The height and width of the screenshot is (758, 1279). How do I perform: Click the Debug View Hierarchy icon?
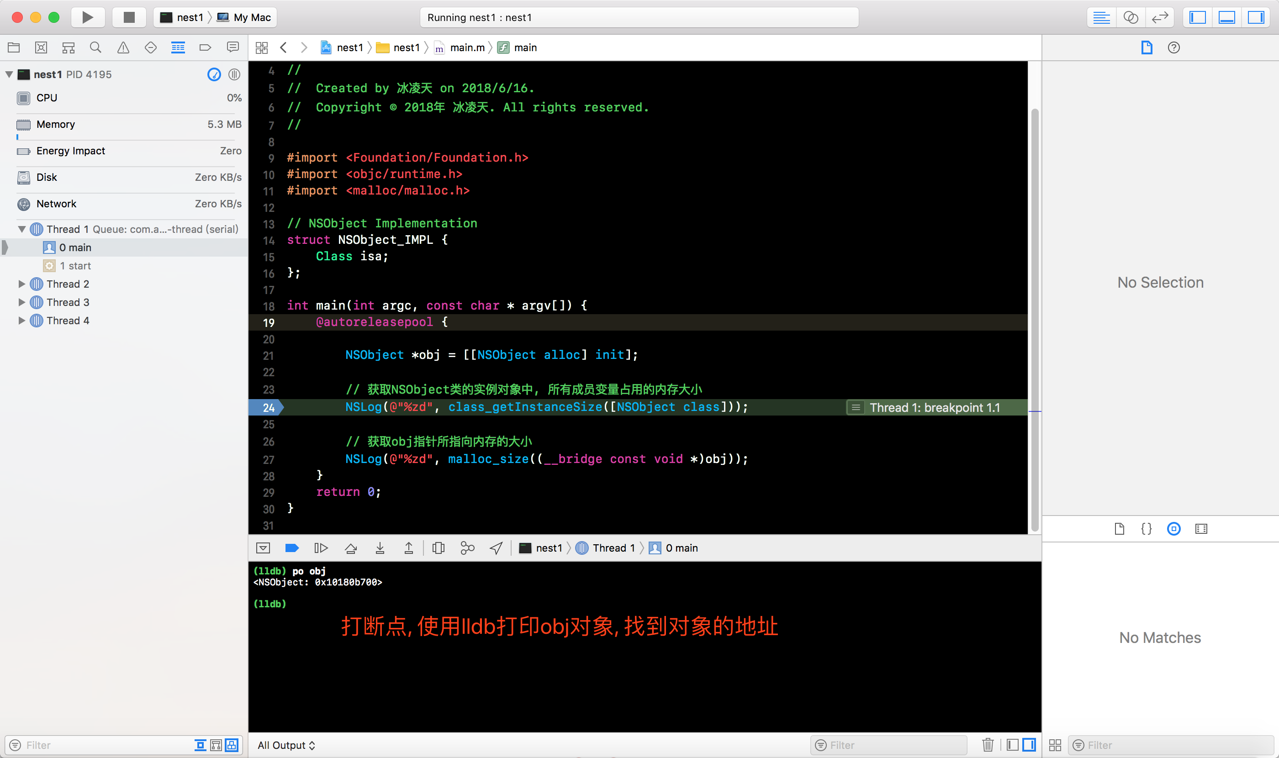[438, 548]
